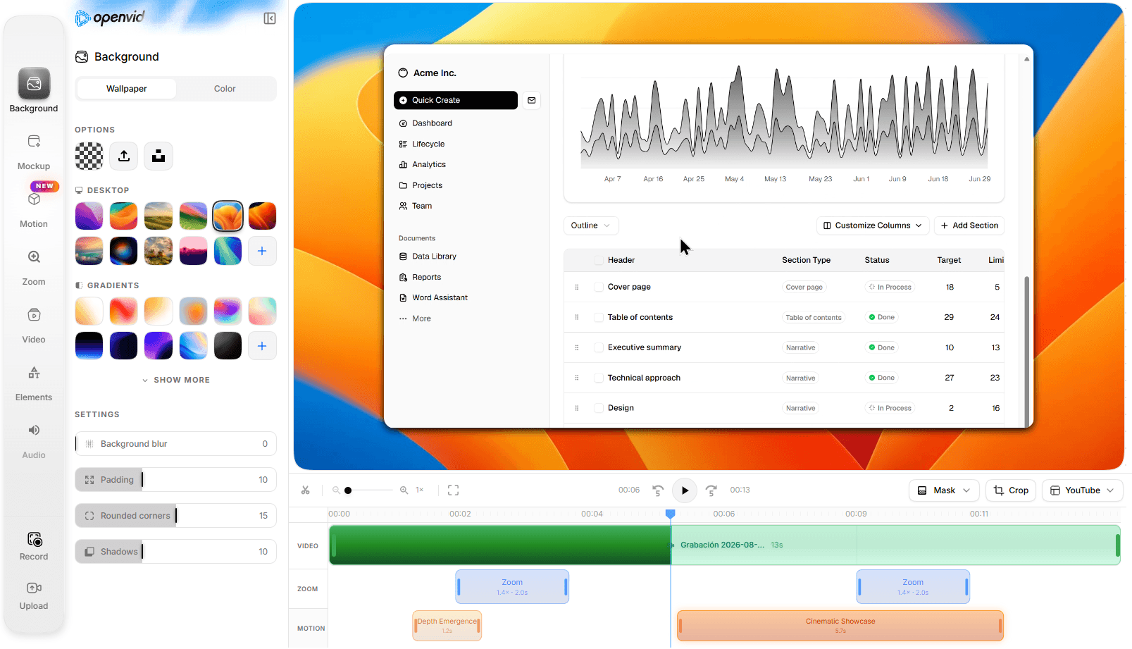Open the Elements panel
1132x649 pixels.
click(x=34, y=383)
